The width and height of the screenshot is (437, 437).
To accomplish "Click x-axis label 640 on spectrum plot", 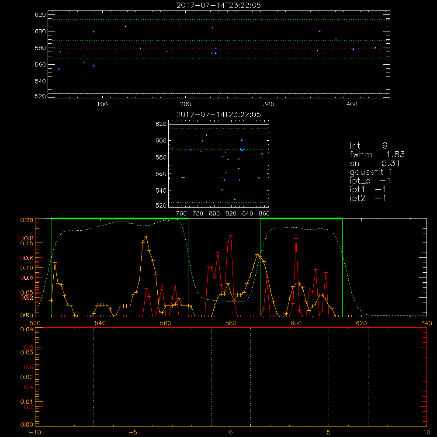I will pyautogui.click(x=427, y=323).
